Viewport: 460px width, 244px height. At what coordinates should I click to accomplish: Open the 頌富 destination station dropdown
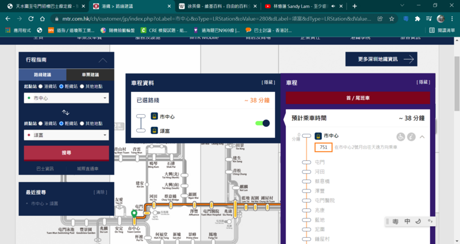pos(66,135)
